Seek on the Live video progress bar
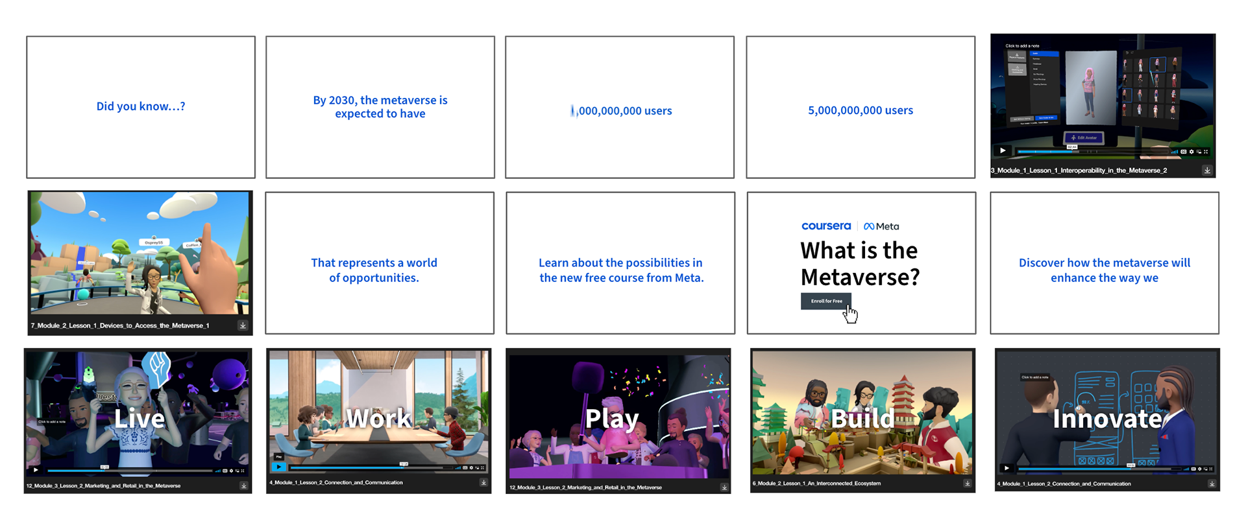The image size is (1246, 529). pos(130,471)
